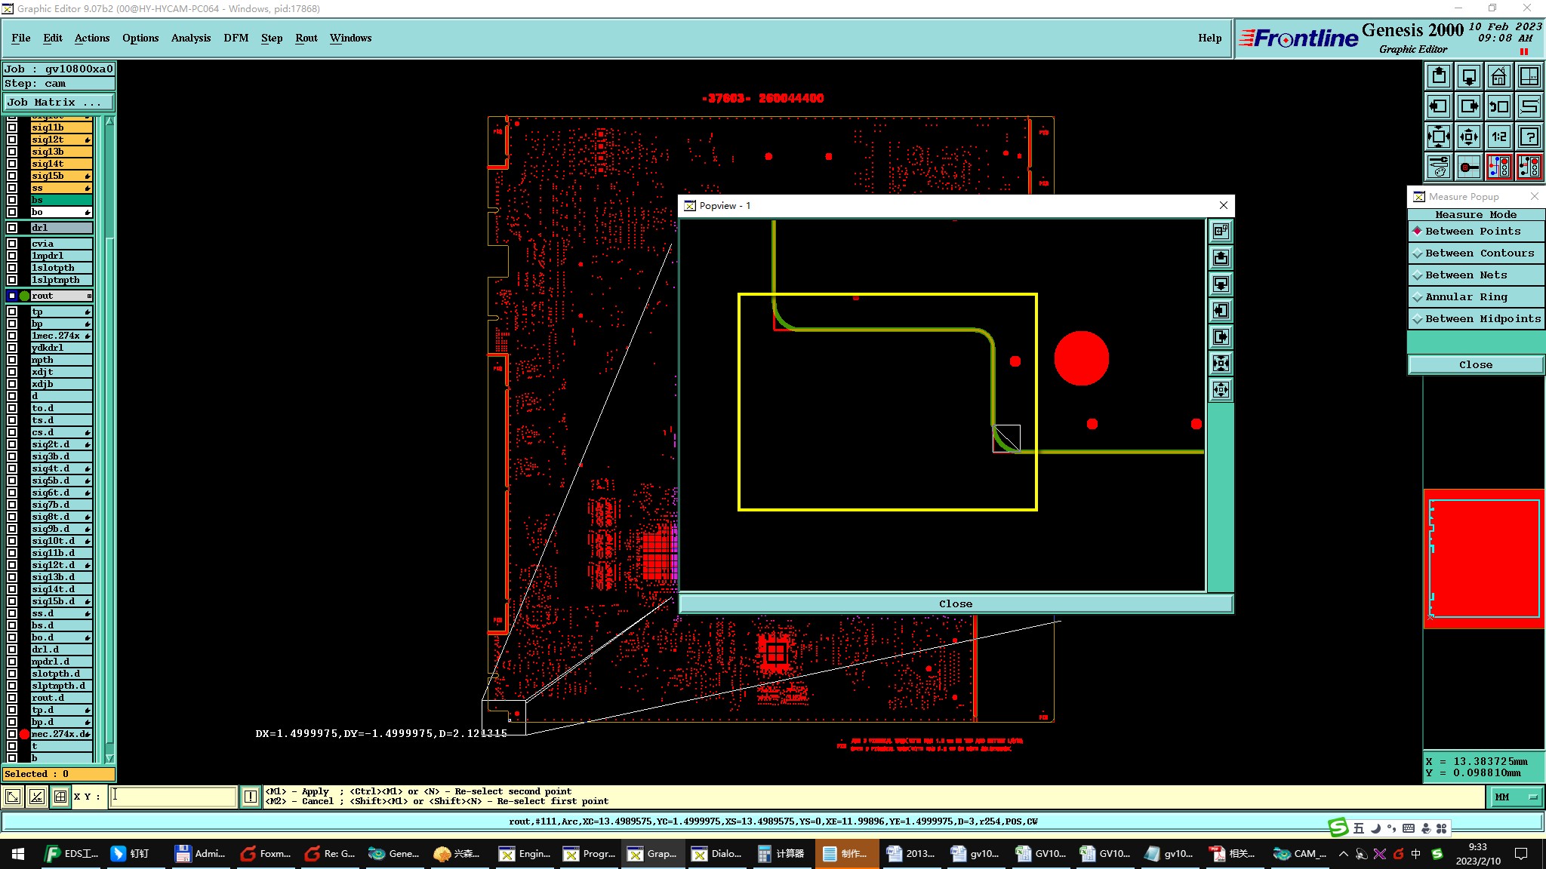Open the tools and palette icon

(x=1439, y=167)
